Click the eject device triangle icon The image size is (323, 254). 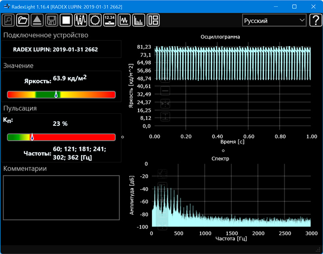[x=37, y=20]
